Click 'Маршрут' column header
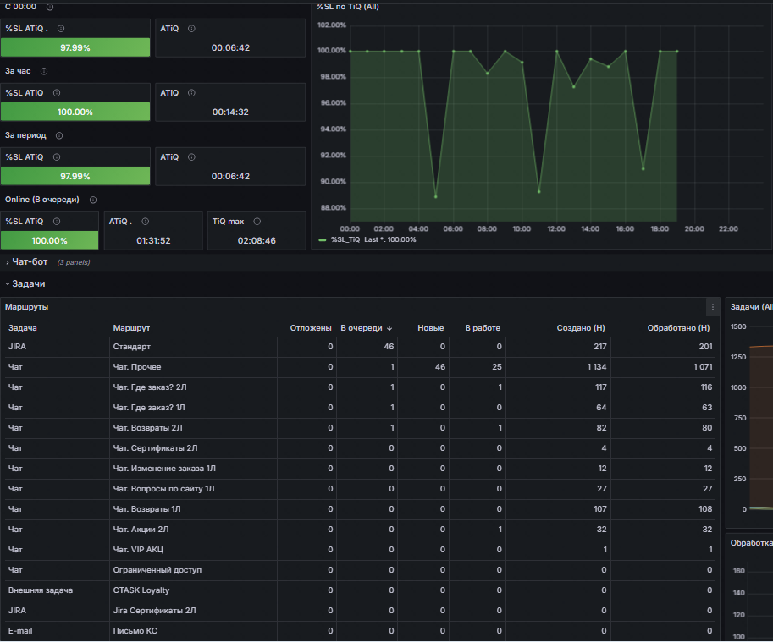The image size is (773, 642). coord(131,328)
